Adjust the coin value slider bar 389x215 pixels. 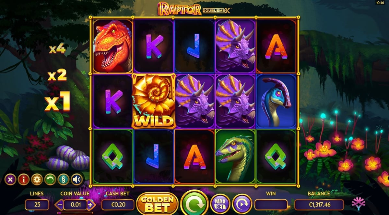[x=75, y=213]
